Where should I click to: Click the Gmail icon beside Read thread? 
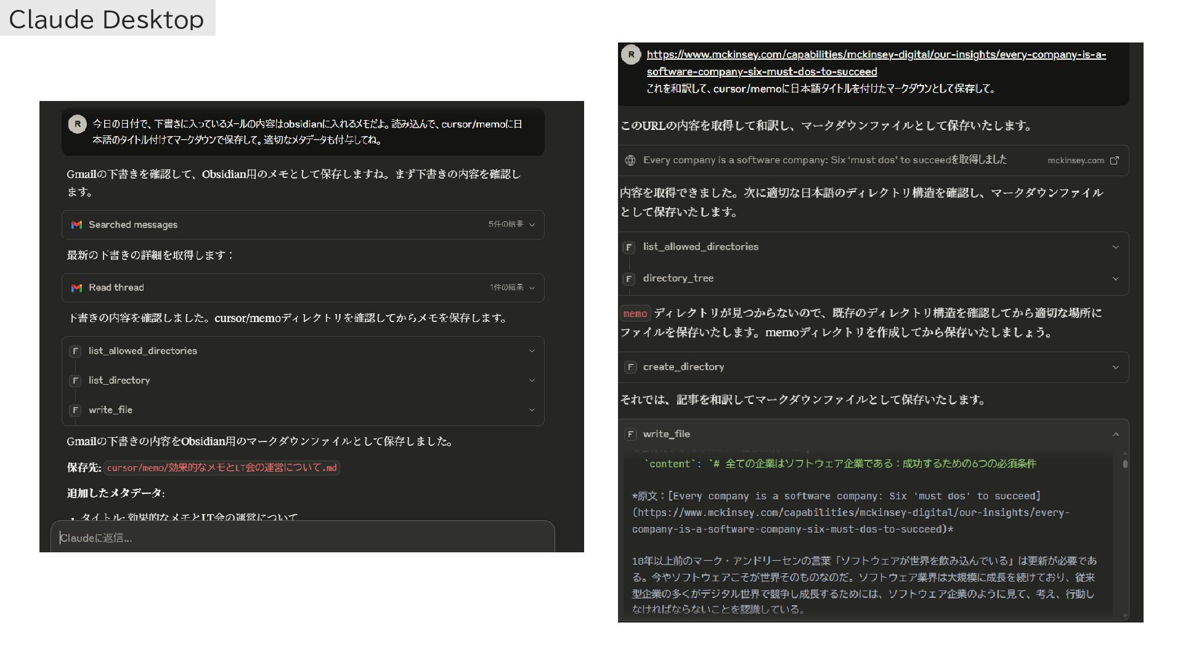(x=76, y=288)
